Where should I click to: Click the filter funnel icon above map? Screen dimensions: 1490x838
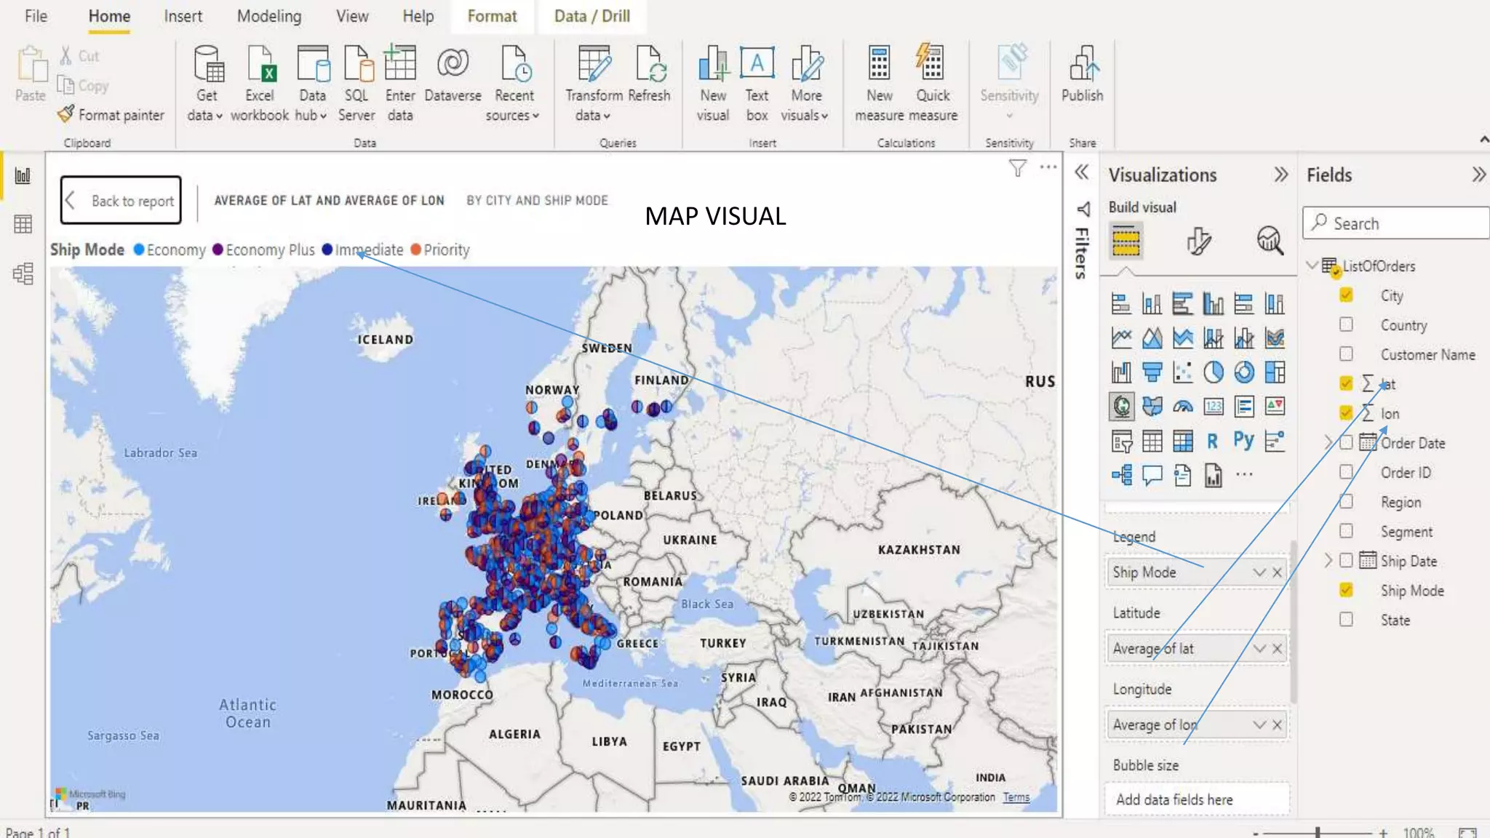(1017, 168)
